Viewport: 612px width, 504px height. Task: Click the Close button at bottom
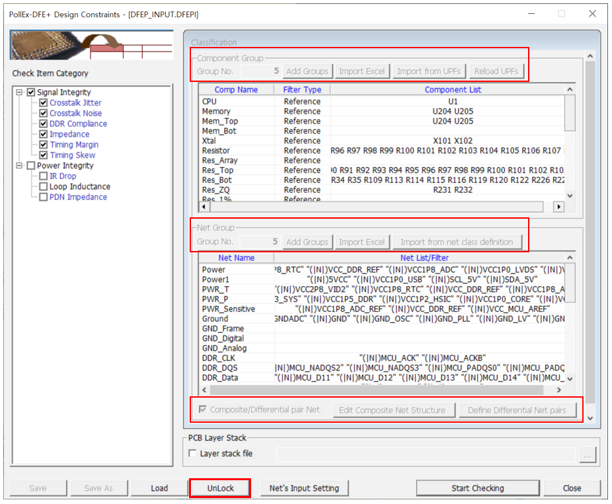point(572,488)
